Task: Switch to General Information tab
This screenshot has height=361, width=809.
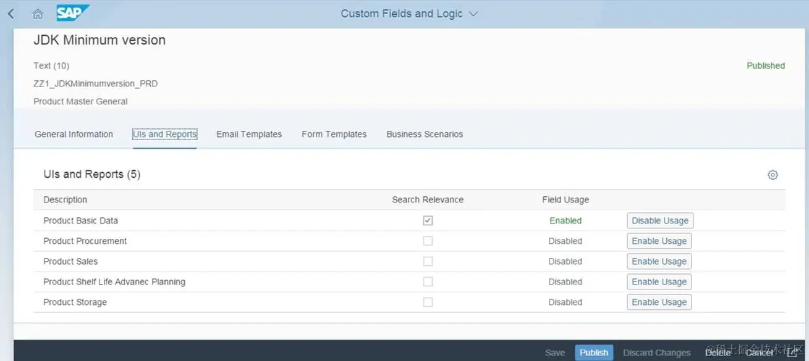Action: 74,134
